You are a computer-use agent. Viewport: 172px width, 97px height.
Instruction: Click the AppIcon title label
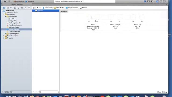[x=64, y=11]
